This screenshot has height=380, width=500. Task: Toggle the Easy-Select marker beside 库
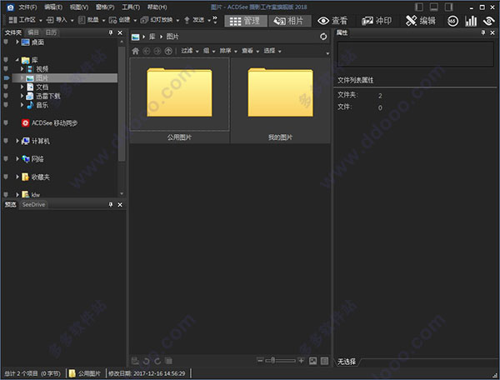pos(6,60)
